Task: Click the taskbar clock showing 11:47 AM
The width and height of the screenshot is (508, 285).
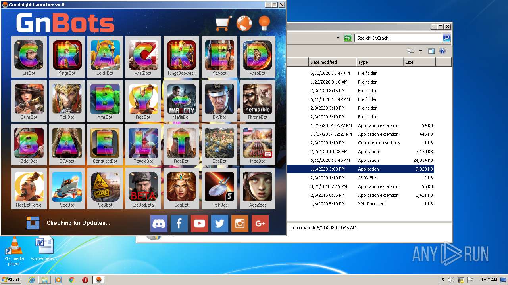Action: point(488,280)
